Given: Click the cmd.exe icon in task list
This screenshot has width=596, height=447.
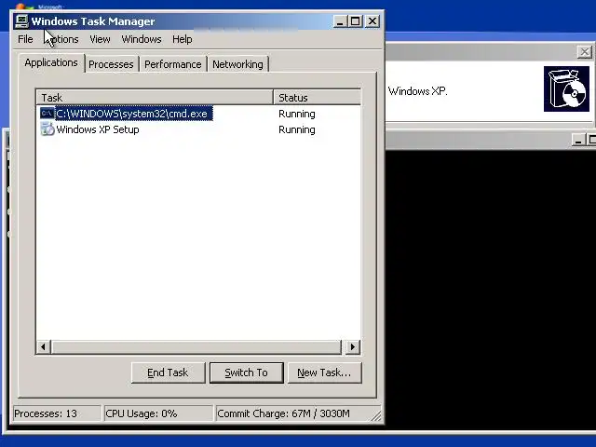Looking at the screenshot, I should click(47, 114).
